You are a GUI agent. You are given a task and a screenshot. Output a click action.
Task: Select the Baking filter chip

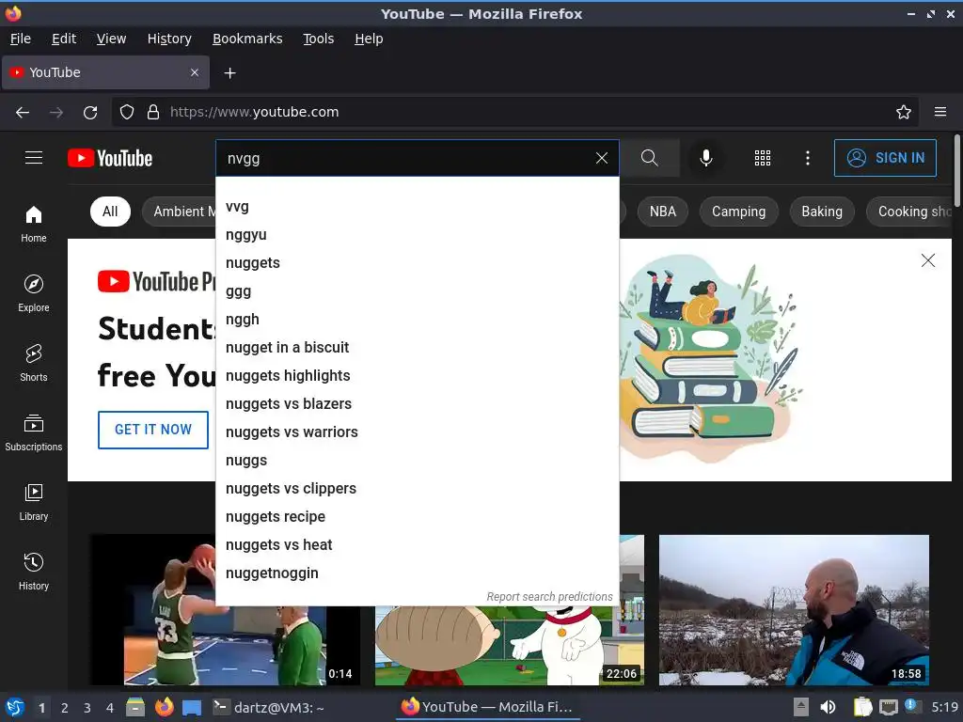(822, 212)
